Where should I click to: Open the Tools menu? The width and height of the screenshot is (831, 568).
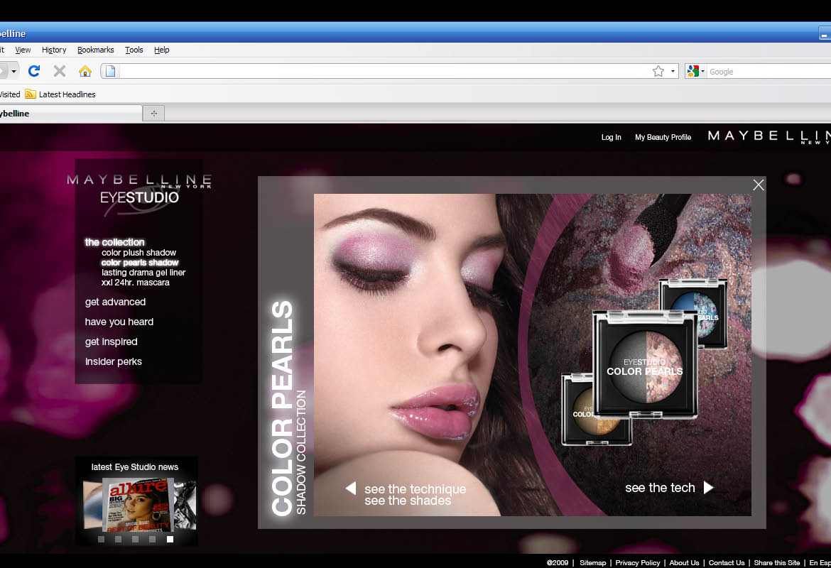point(134,50)
